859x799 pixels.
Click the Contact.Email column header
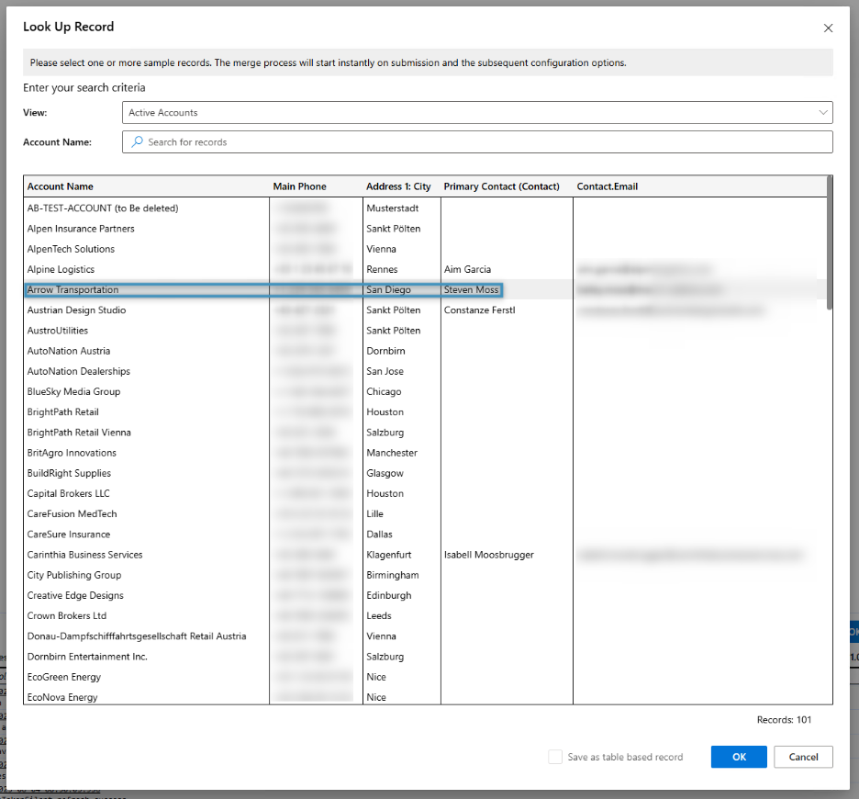coord(607,186)
